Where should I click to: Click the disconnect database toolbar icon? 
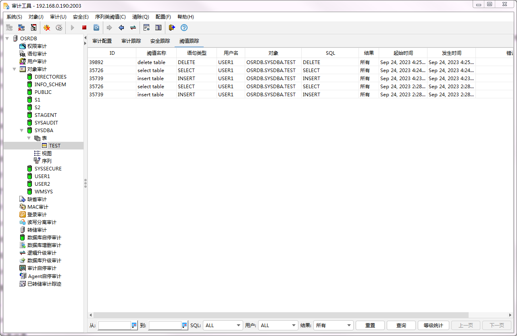point(21,28)
